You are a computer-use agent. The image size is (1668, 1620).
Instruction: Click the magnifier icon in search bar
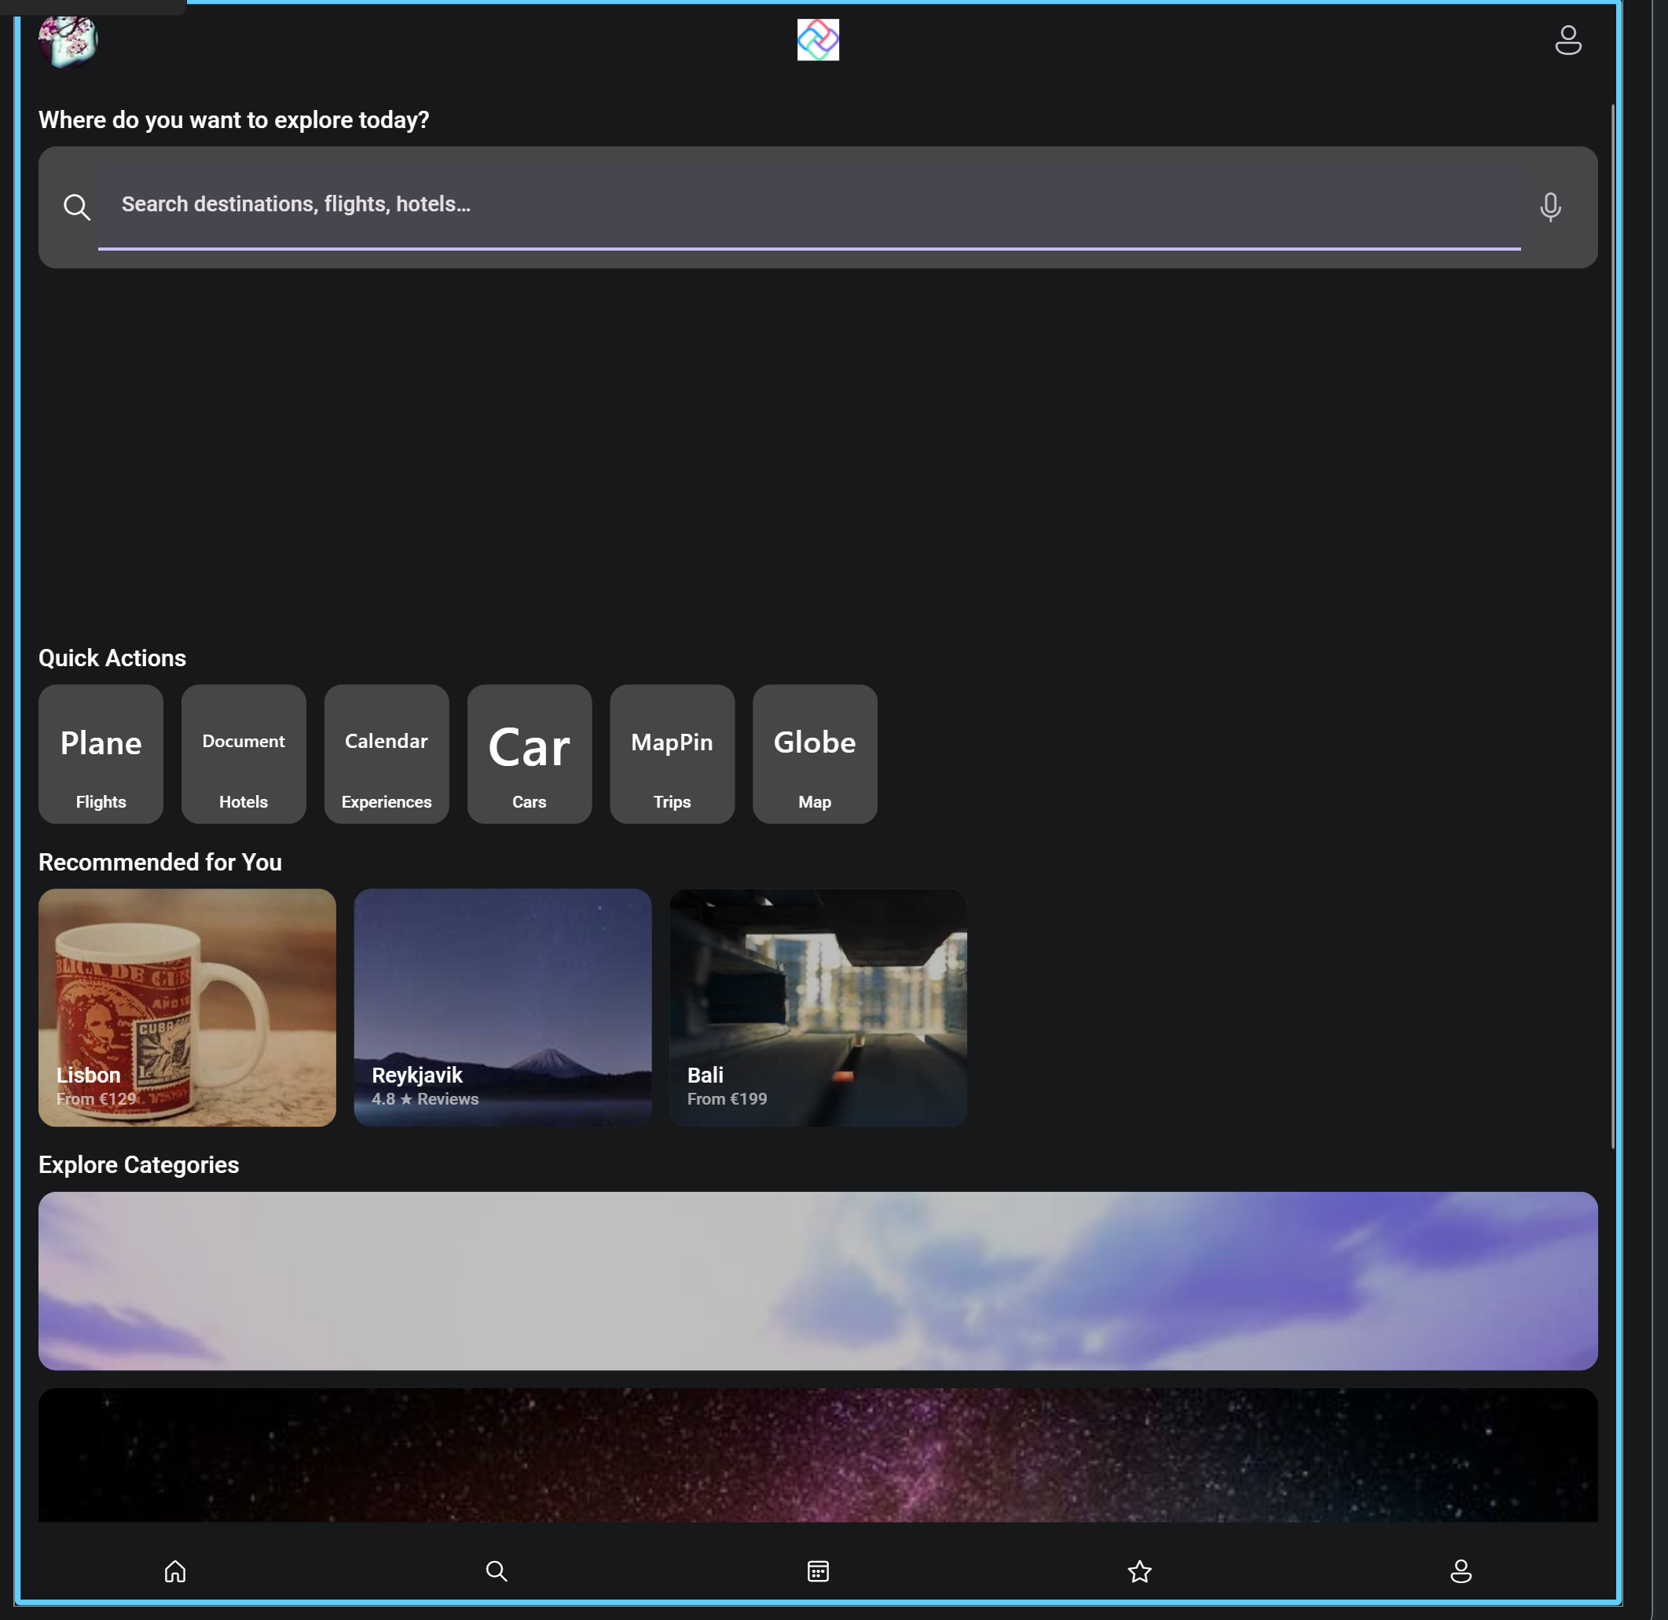pos(76,207)
